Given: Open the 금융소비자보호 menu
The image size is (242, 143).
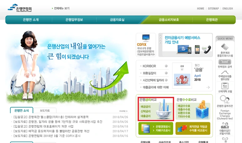Looking at the screenshot, I should [x=169, y=20].
